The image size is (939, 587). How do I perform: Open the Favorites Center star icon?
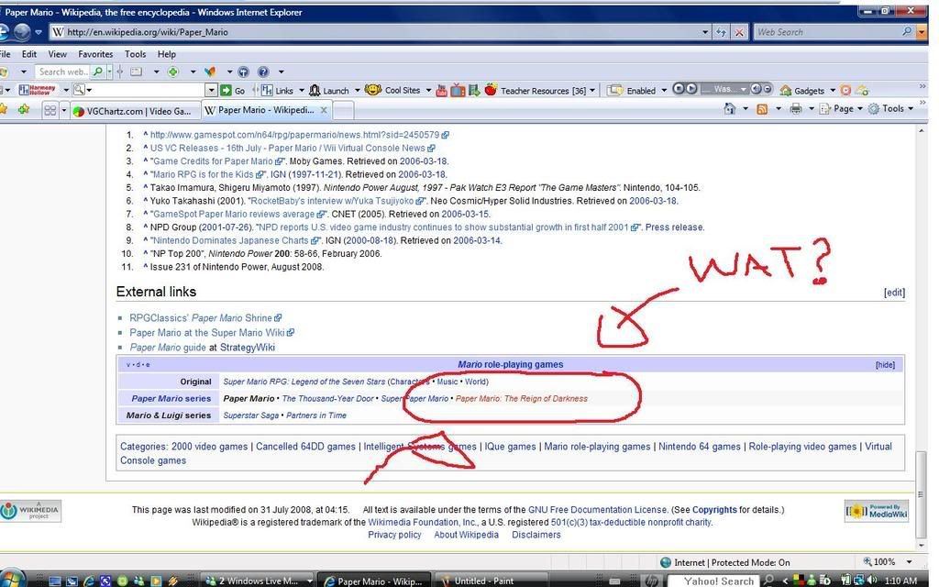click(5, 109)
